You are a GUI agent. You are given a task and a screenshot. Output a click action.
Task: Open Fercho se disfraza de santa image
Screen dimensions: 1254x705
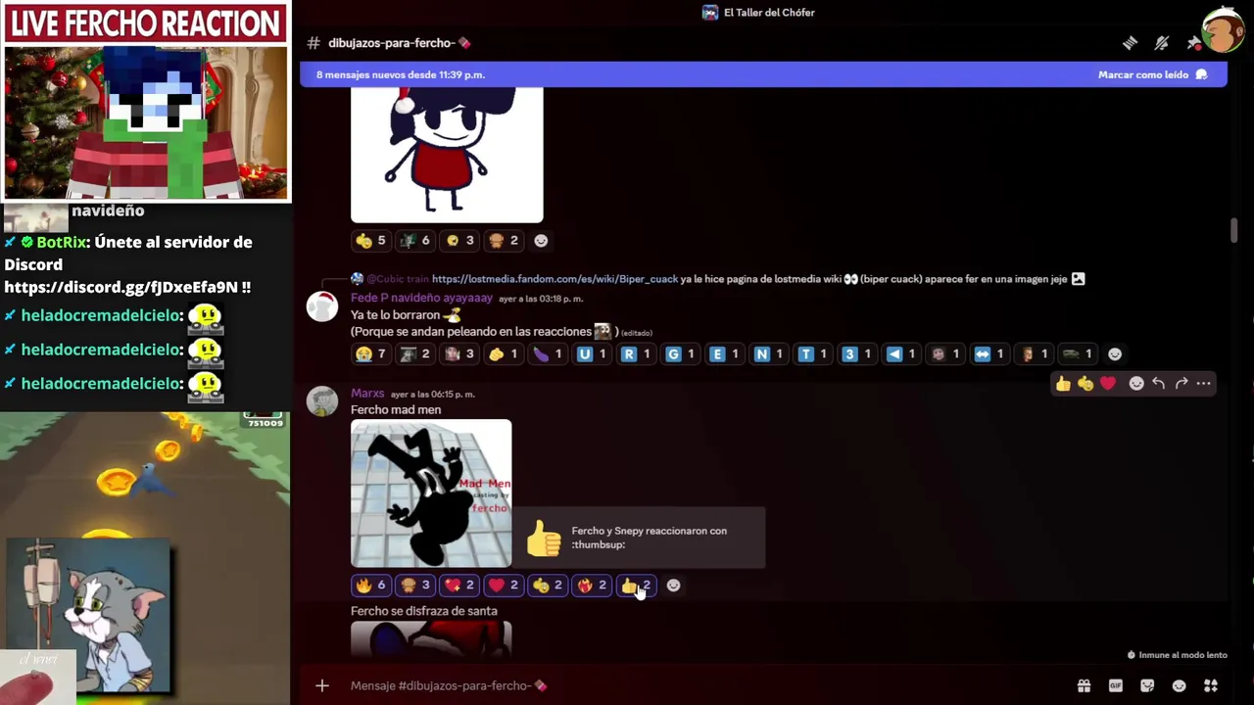click(431, 639)
